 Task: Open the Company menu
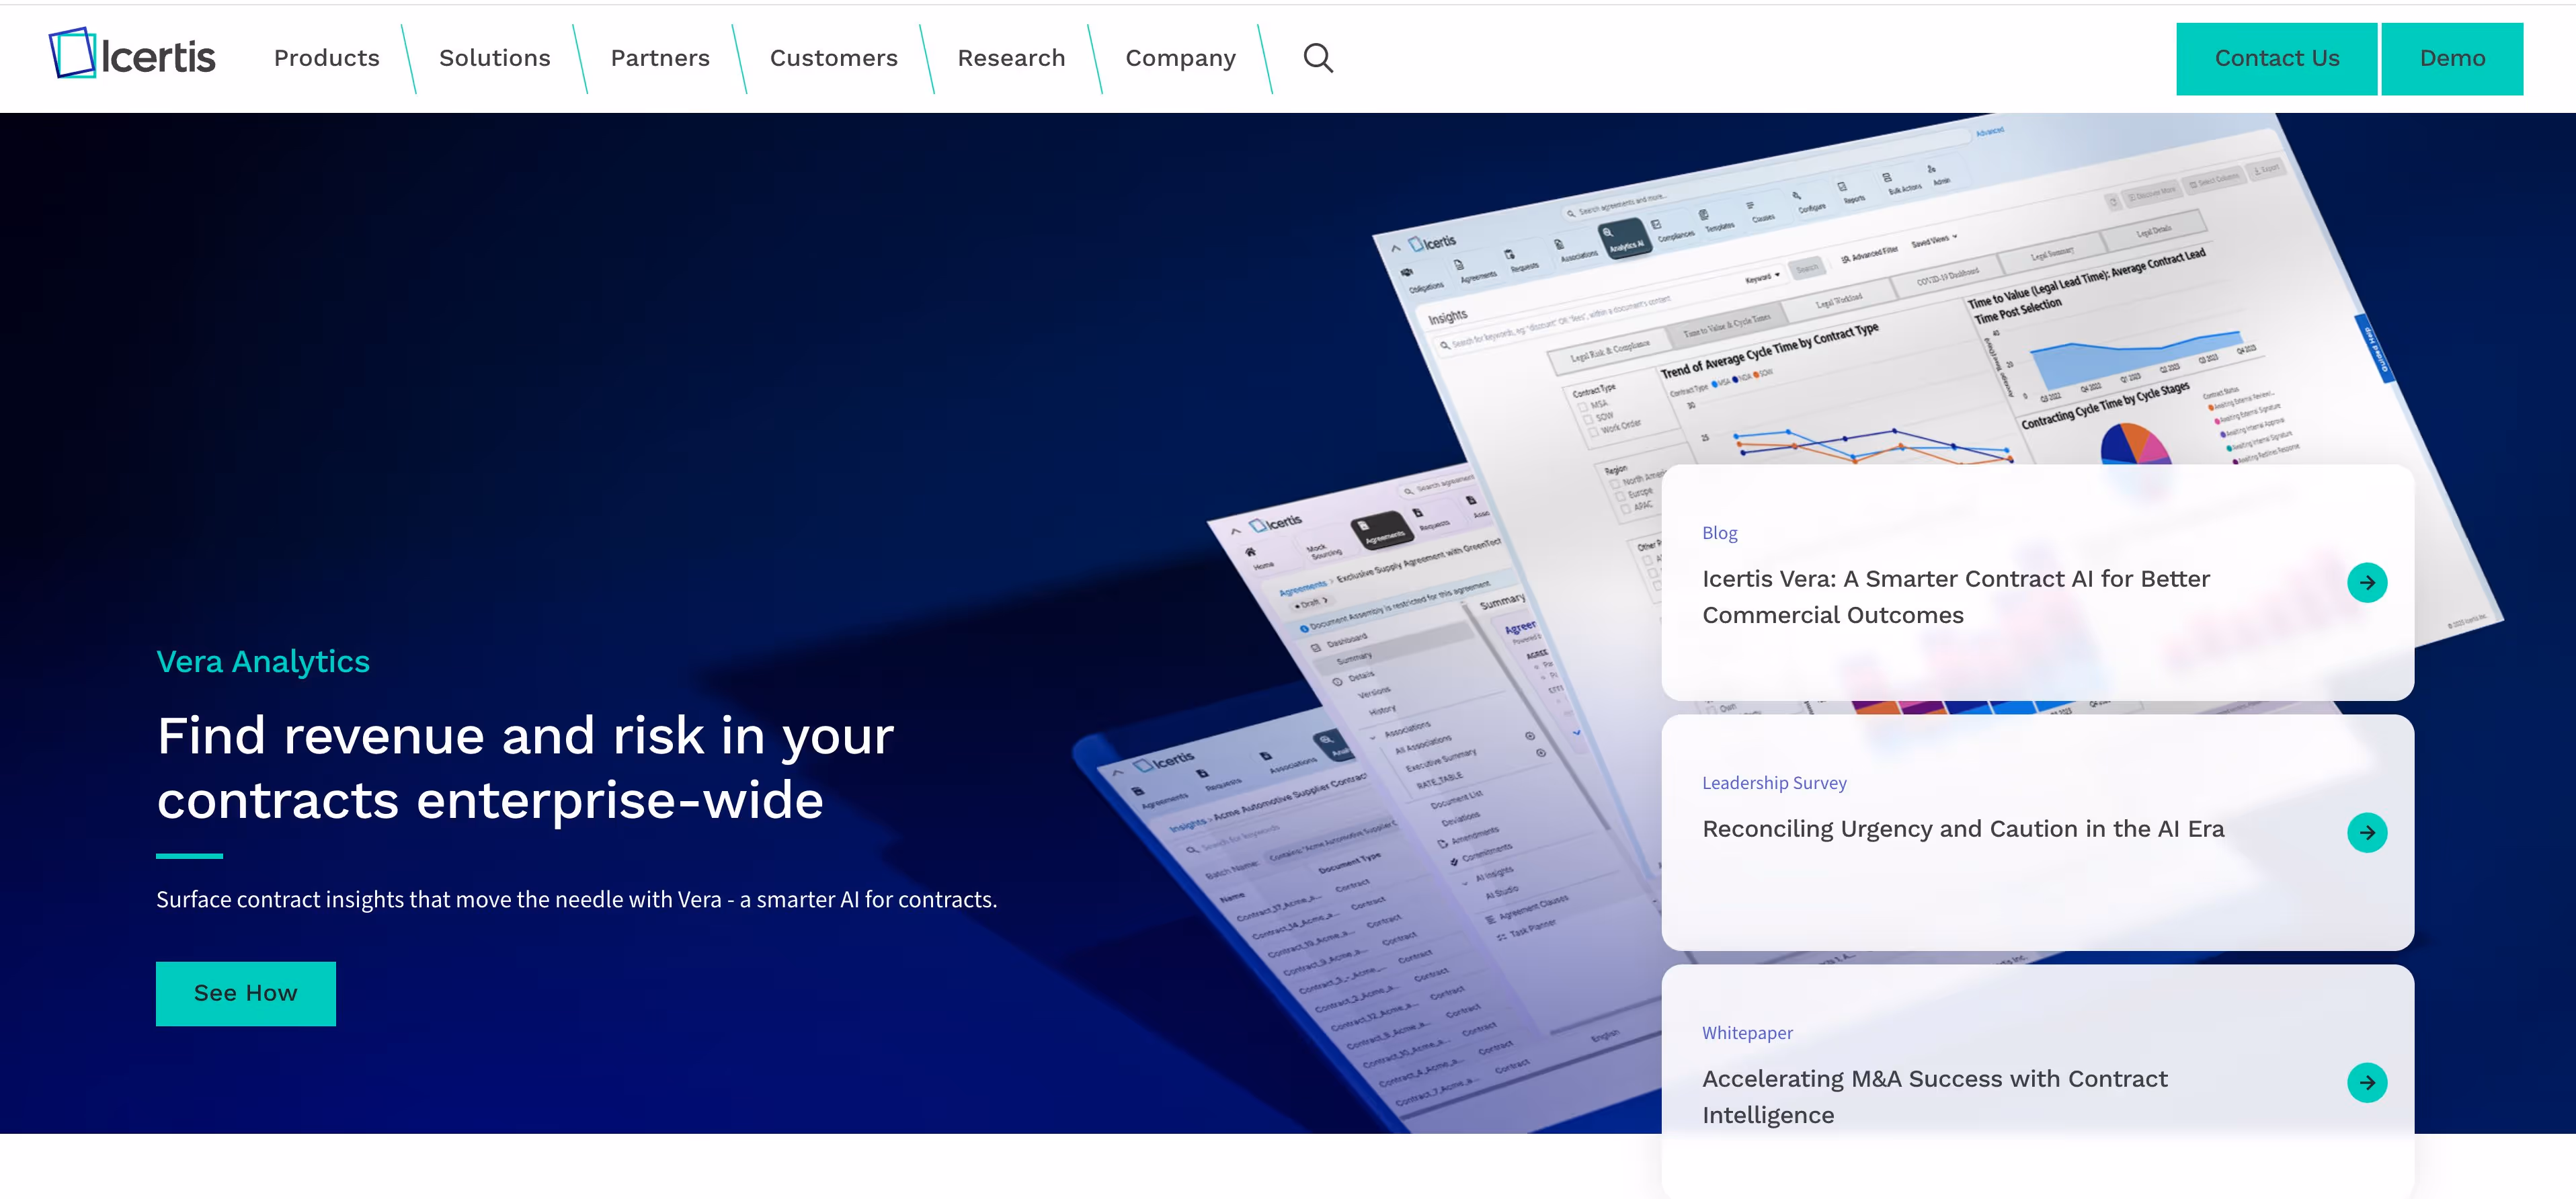click(1180, 58)
